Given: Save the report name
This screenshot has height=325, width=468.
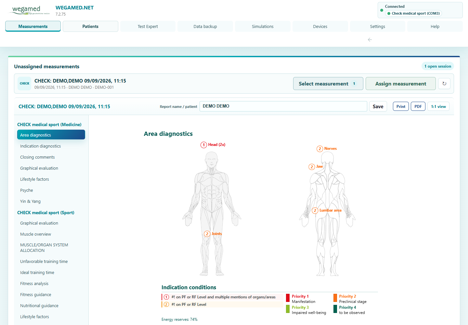Looking at the screenshot, I should tap(378, 106).
